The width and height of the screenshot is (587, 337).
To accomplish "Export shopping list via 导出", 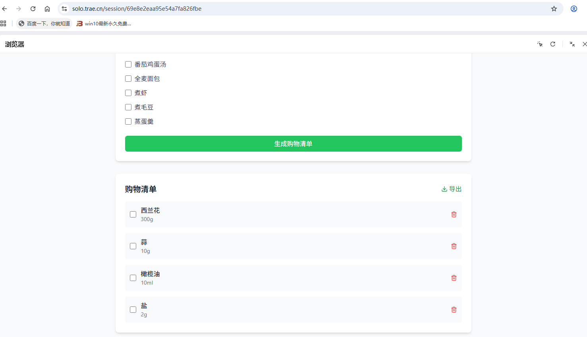I will (452, 189).
